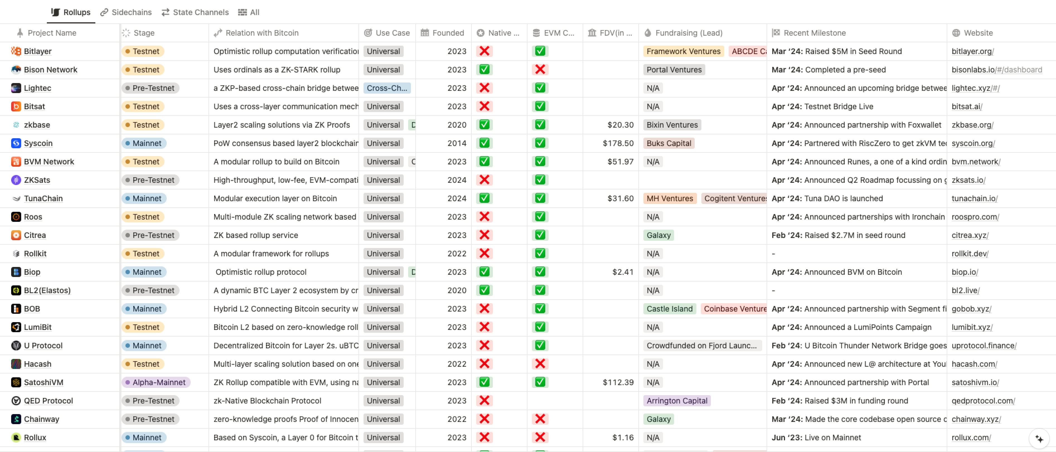Open the bitlayer.org website link
The height and width of the screenshot is (452, 1056).
point(972,51)
